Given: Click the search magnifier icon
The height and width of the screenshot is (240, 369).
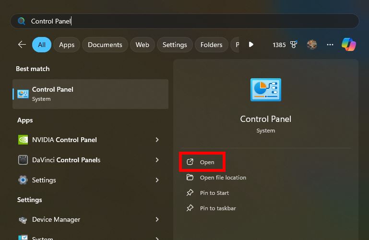Looking at the screenshot, I should tap(22, 21).
